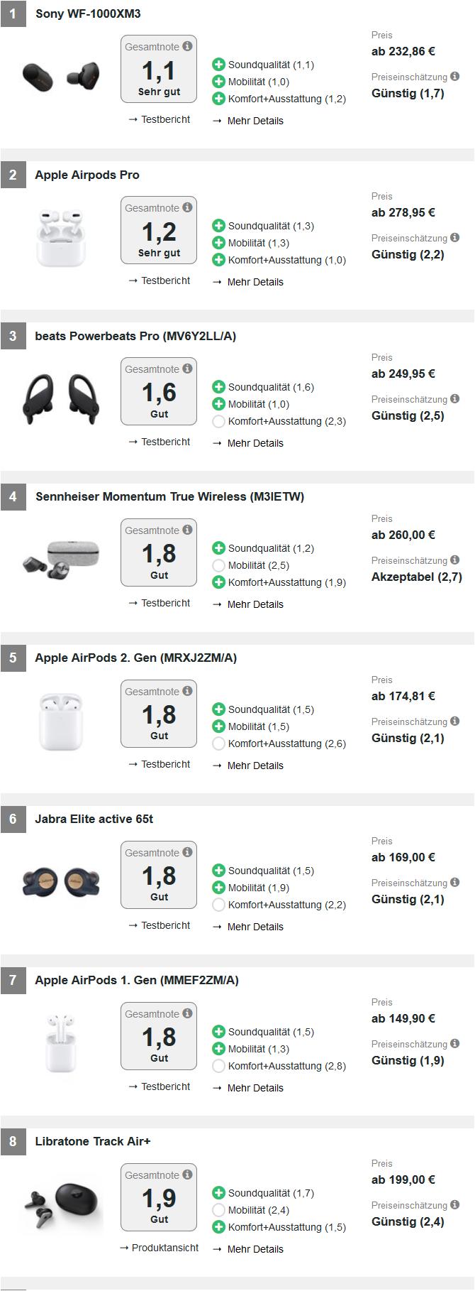Click empty circle beside Libratone Mobilität
Image resolution: width=475 pixels, height=1291 pixels.
tap(218, 1210)
